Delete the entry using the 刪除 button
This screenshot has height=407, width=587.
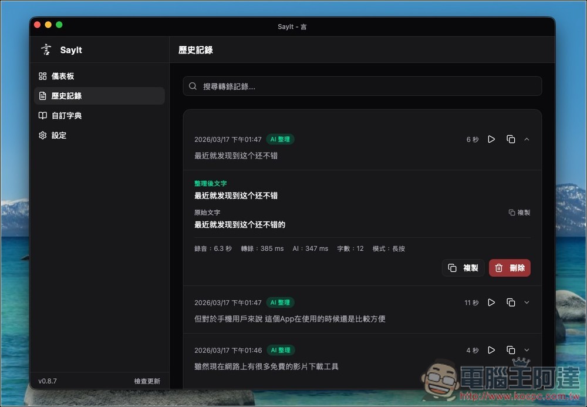point(509,267)
